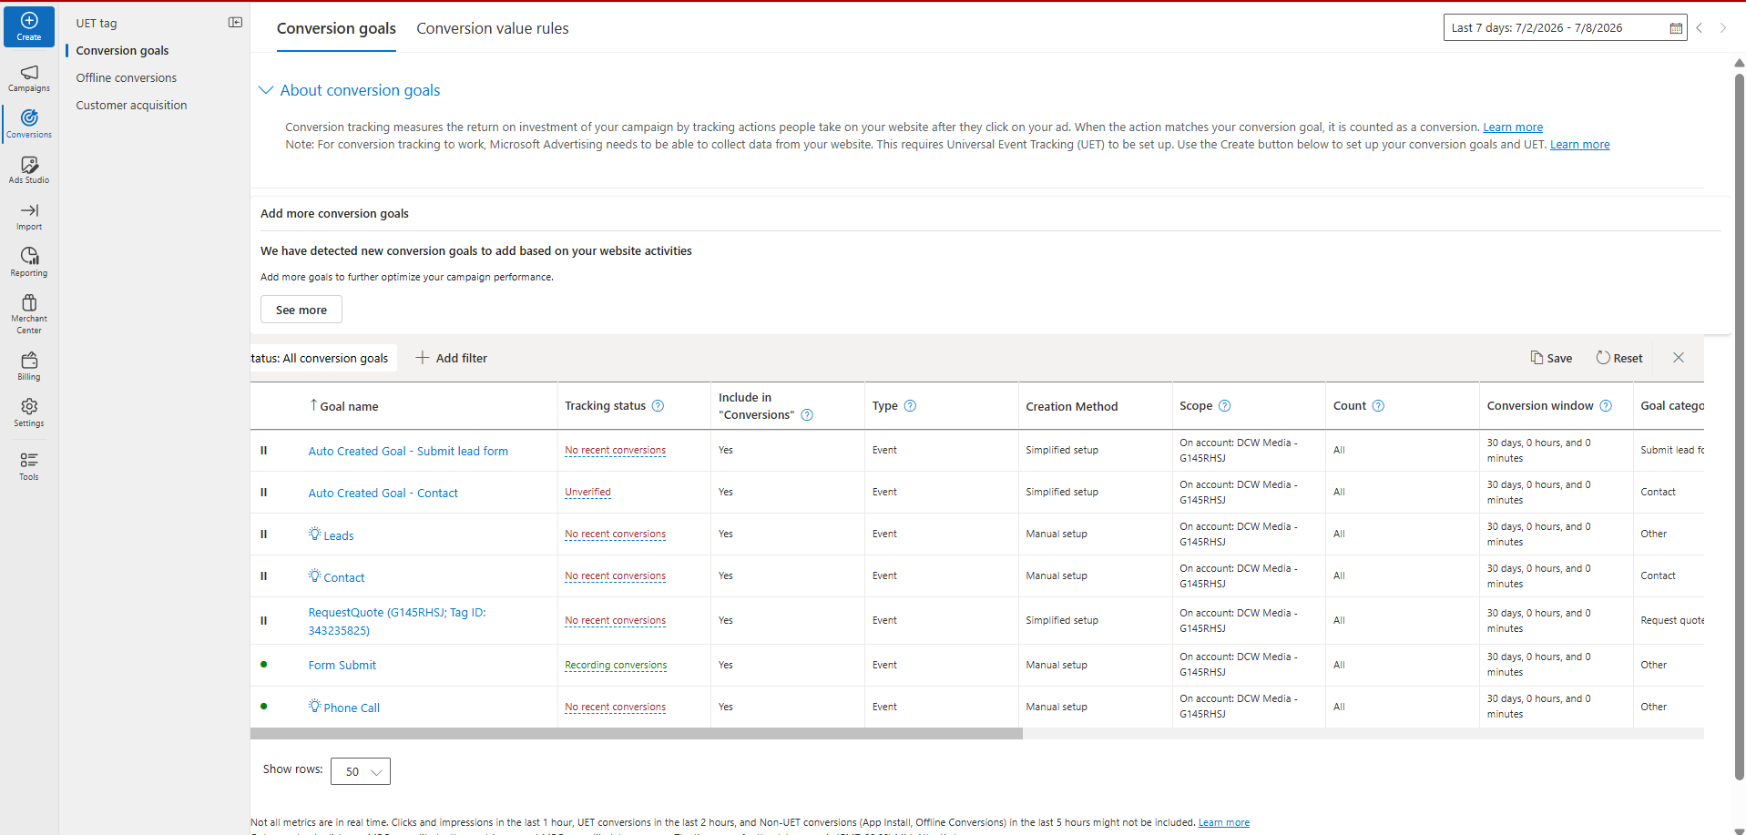Viewport: 1746px width, 835px height.
Task: Open Customer acquisition menu item
Action: click(131, 106)
